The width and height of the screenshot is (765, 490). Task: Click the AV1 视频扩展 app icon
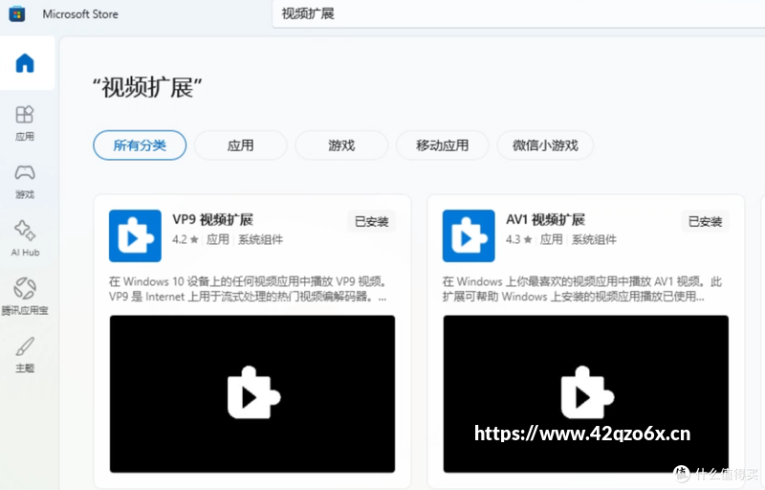coord(469,235)
